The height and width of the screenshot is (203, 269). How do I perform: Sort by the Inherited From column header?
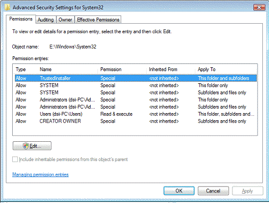pyautogui.click(x=171, y=70)
